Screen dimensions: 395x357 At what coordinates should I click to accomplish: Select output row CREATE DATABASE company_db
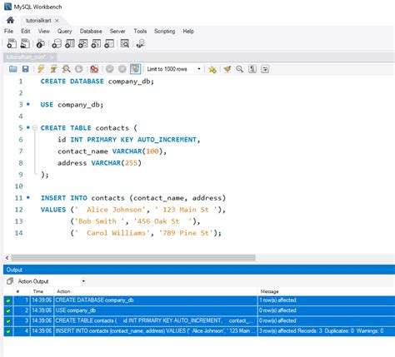pos(199,300)
